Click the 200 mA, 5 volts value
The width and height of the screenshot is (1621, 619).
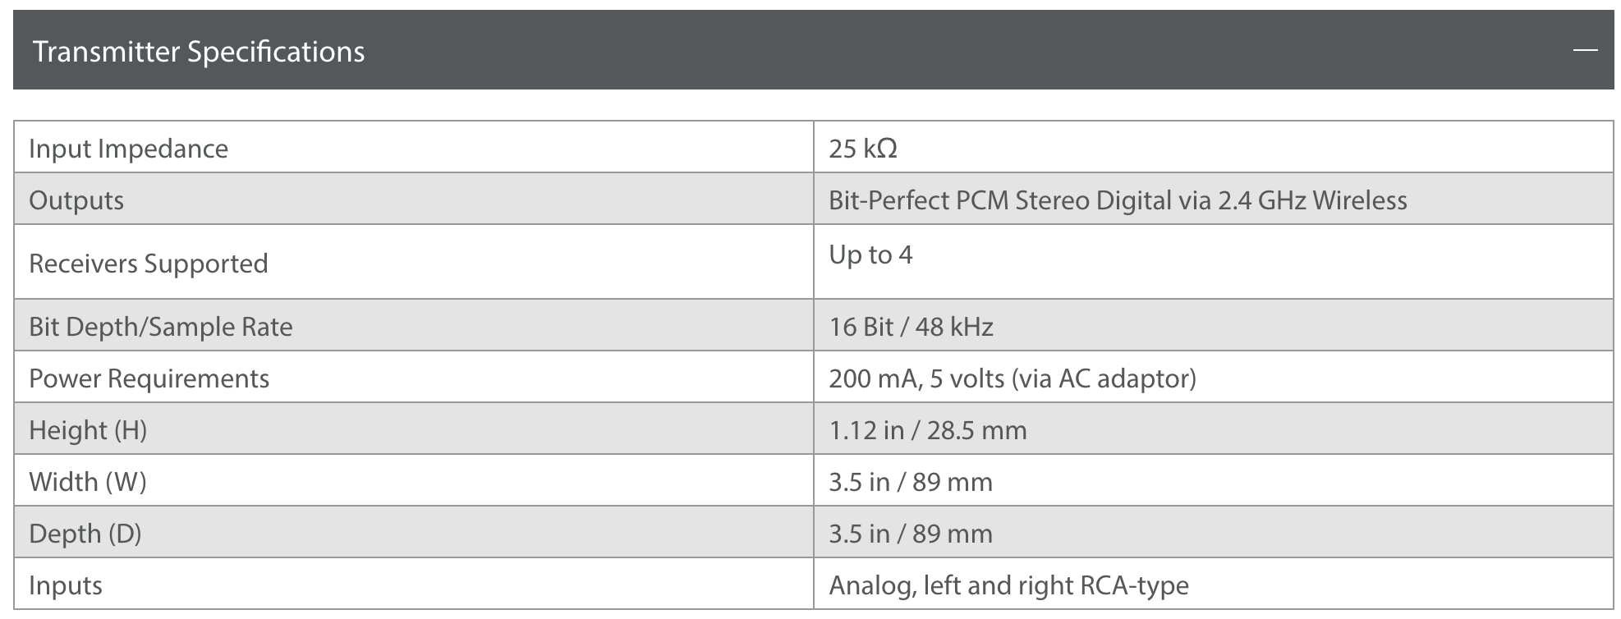[x=1013, y=378]
